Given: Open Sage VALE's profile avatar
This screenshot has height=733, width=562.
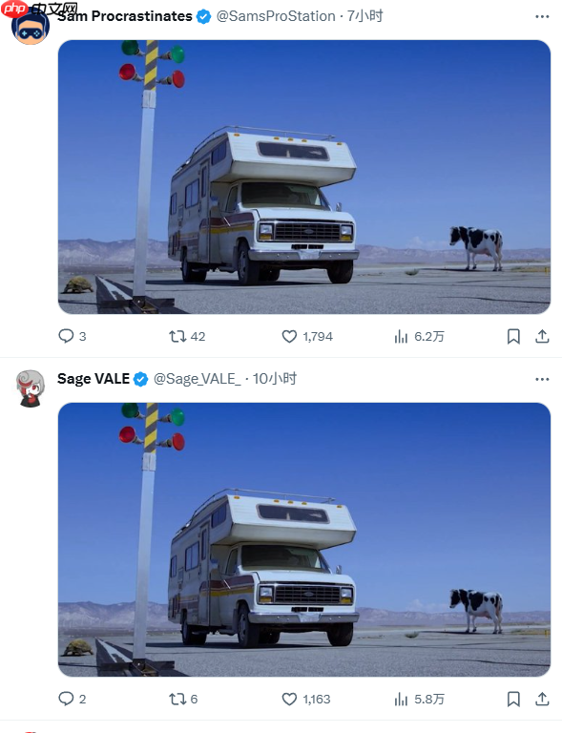Looking at the screenshot, I should pos(31,388).
